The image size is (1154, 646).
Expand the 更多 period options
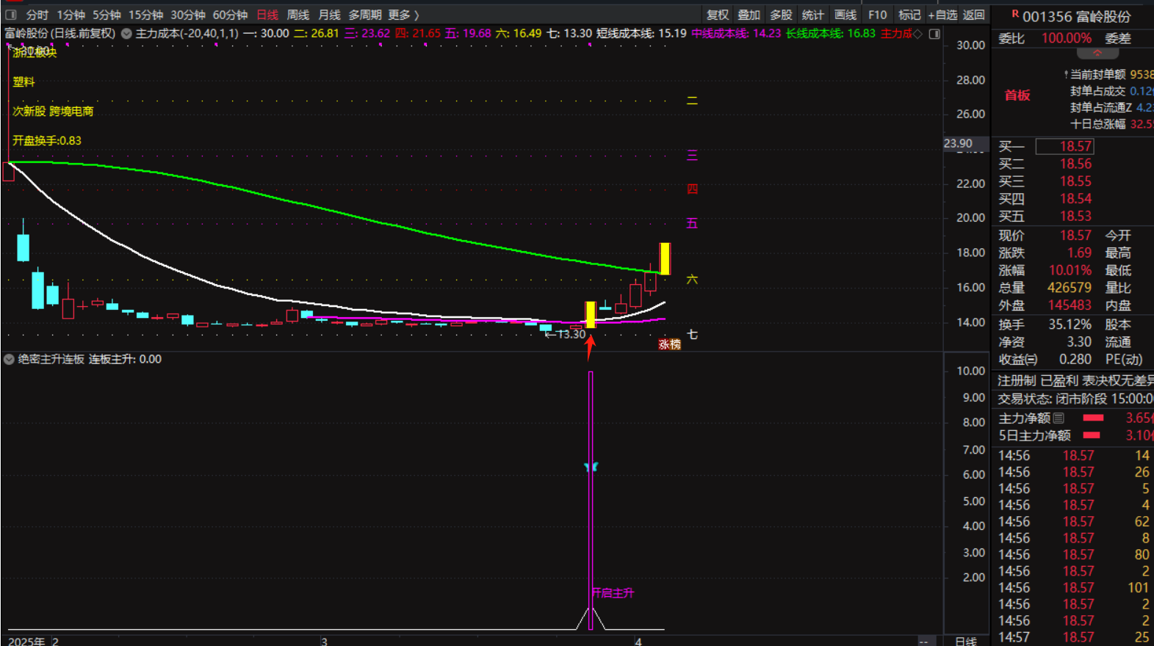click(403, 15)
